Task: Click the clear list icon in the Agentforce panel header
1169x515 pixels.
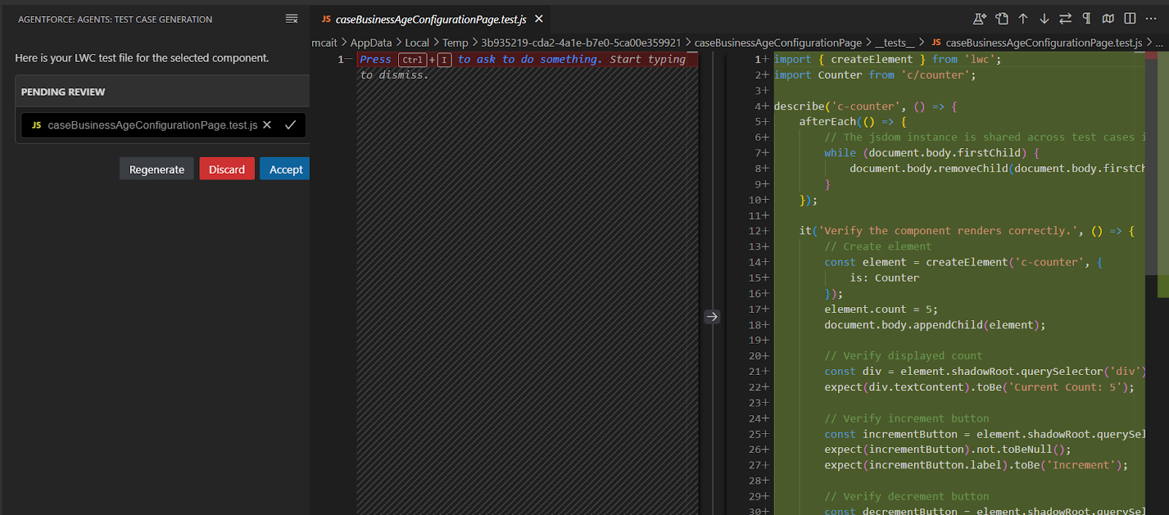Action: [x=292, y=19]
